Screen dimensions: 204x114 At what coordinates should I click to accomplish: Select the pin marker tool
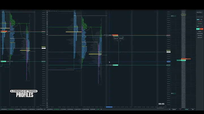click(x=47, y=25)
